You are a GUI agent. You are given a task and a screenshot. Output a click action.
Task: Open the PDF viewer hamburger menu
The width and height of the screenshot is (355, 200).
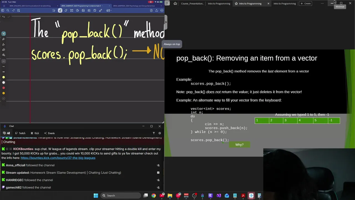(x=168, y=3)
